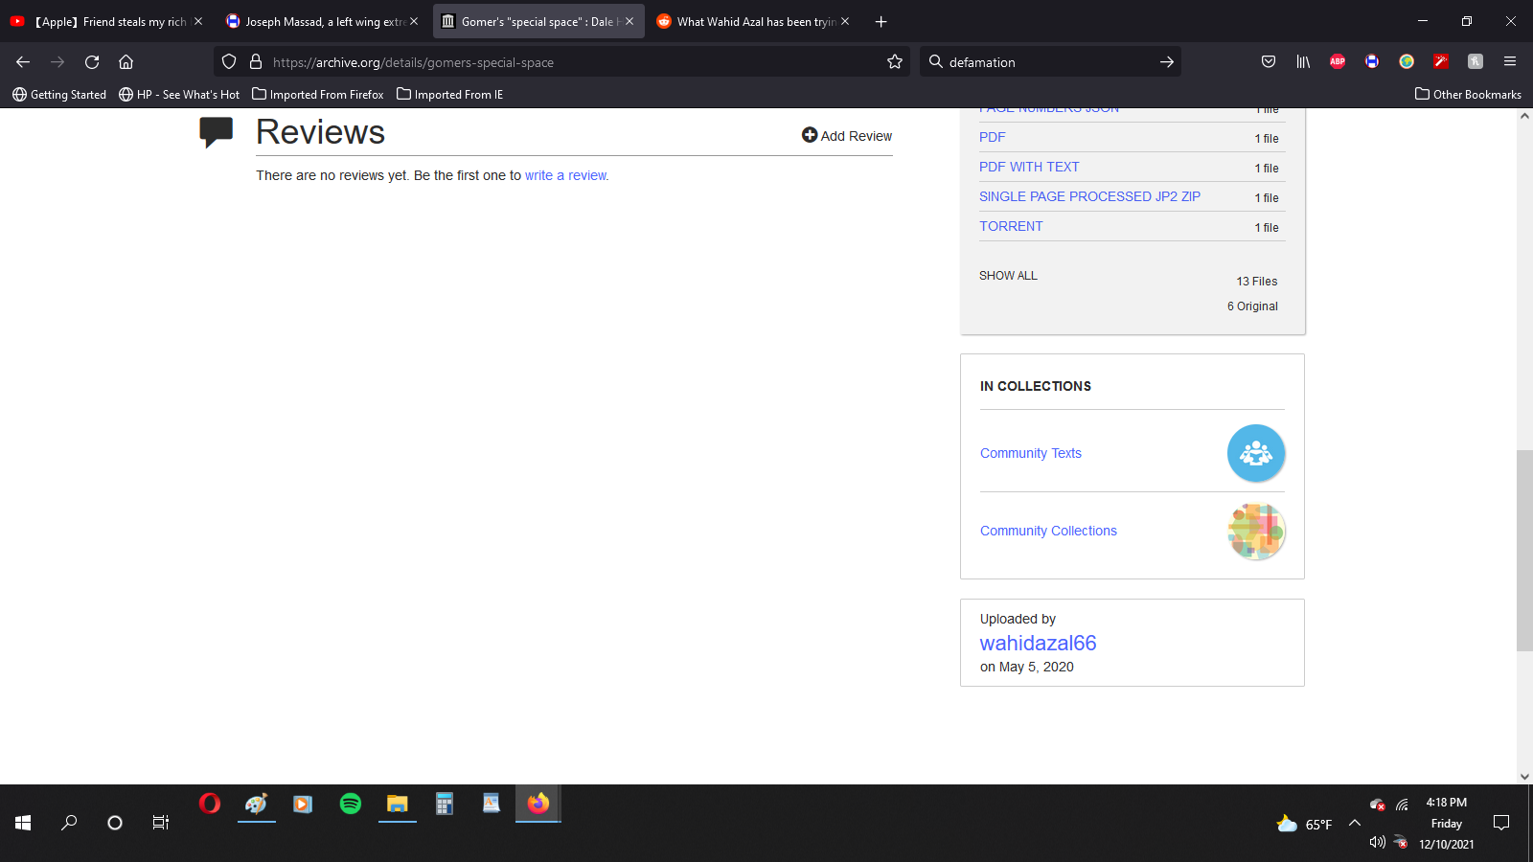Launch Spotify from the taskbar
Viewport: 1533px width, 862px height.
[351, 805]
